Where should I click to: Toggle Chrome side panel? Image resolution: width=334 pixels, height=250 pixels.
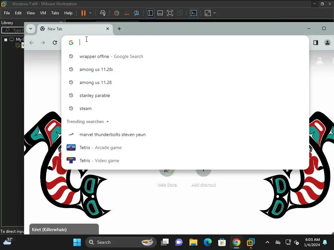[316, 43]
